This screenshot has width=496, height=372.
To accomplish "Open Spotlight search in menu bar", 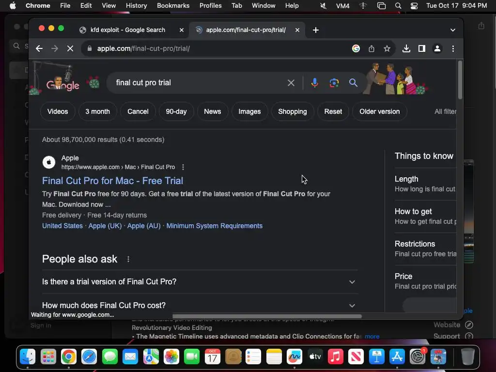I will tap(398, 6).
